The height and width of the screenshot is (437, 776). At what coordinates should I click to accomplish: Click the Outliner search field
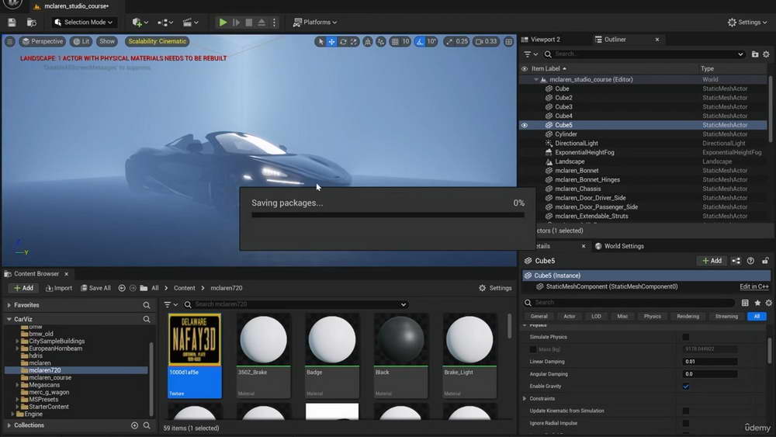click(643, 54)
